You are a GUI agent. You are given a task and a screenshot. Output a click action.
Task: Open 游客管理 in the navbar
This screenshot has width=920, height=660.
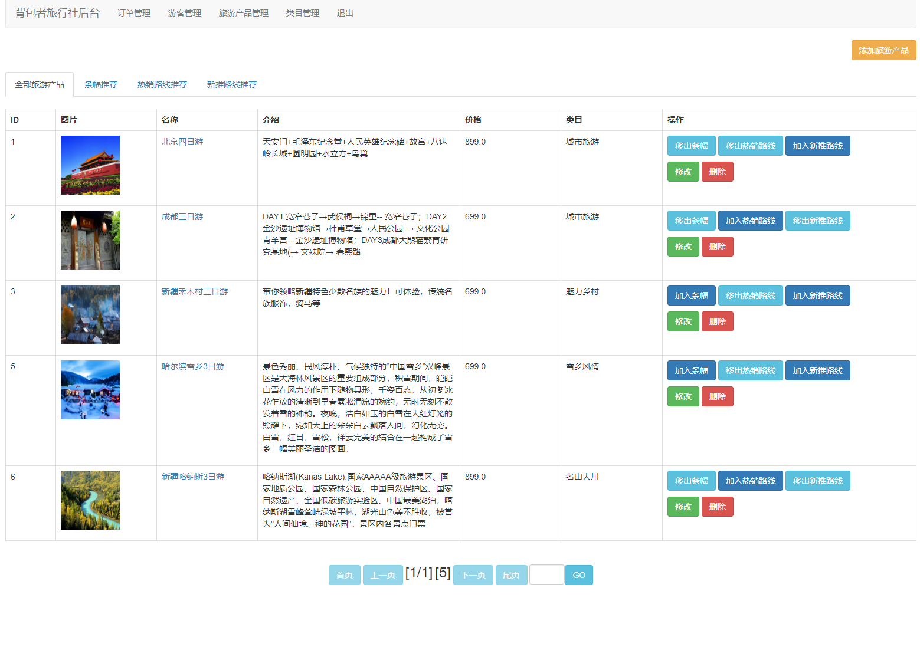184,13
